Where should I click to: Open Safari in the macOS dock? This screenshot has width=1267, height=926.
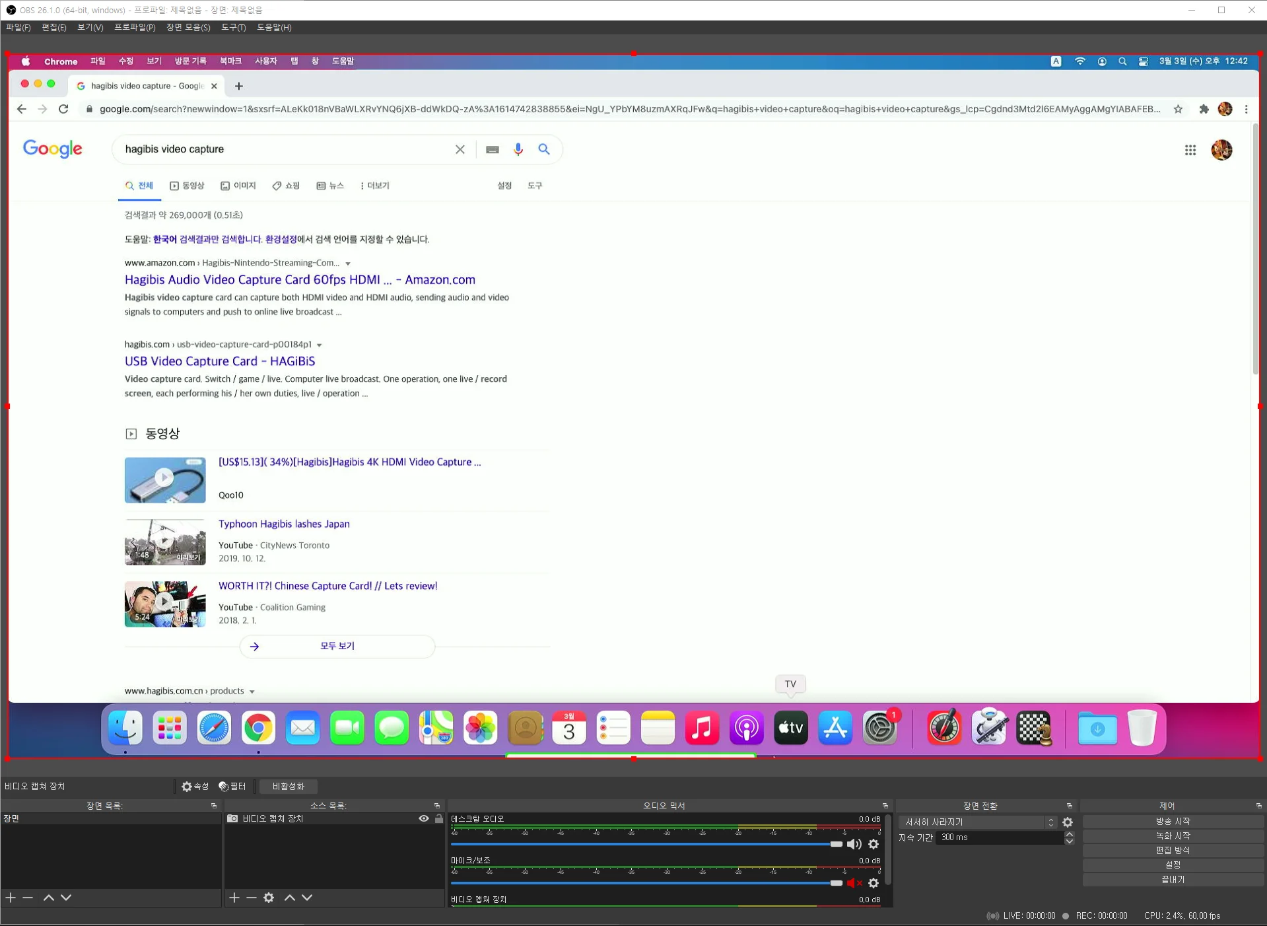point(214,728)
